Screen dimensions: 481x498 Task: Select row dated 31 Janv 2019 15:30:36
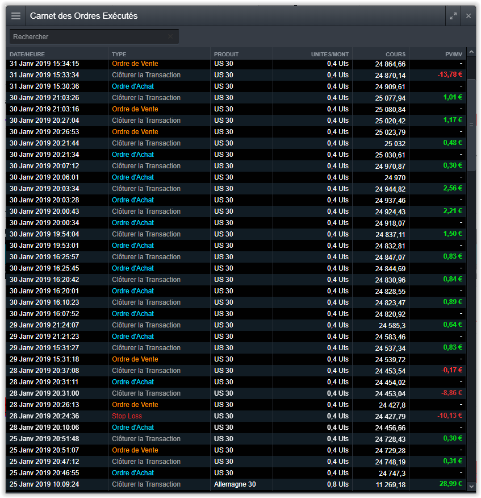(x=236, y=86)
